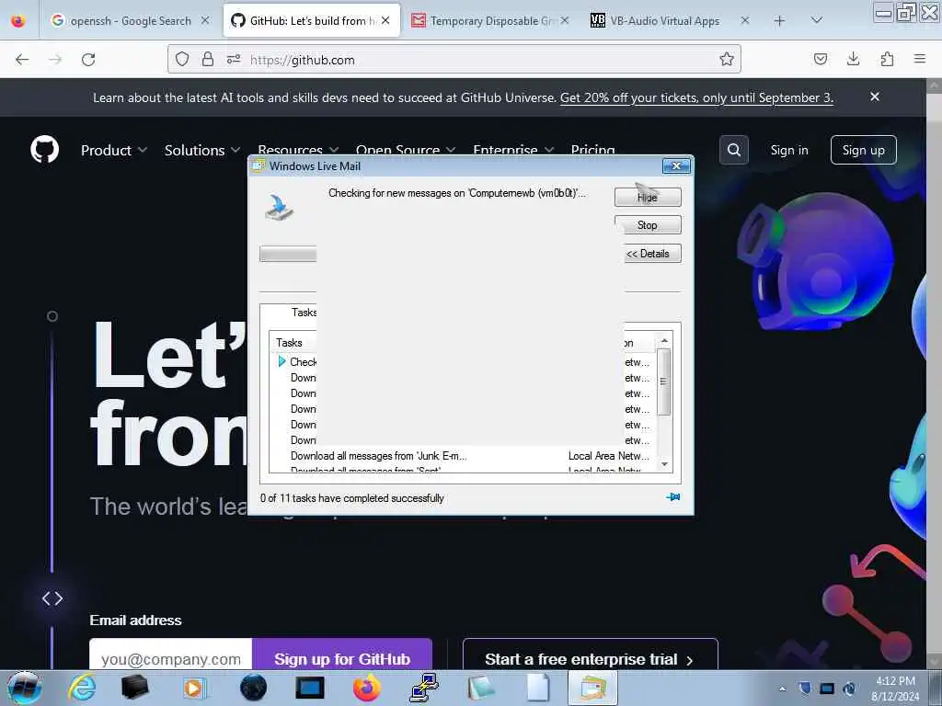Click the Sign up button
Viewport: 942px width, 706px height.
click(863, 150)
